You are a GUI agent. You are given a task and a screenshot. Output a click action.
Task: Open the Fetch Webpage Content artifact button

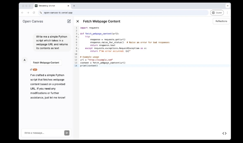click(46, 63)
